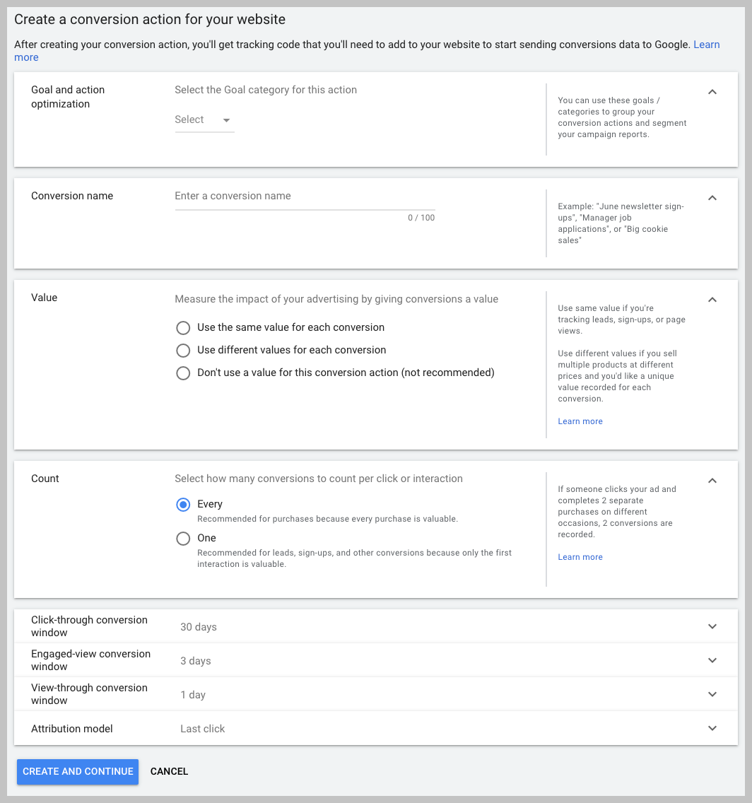This screenshot has height=803, width=752.
Task: Collapse the Conversion name section
Action: pos(712,198)
